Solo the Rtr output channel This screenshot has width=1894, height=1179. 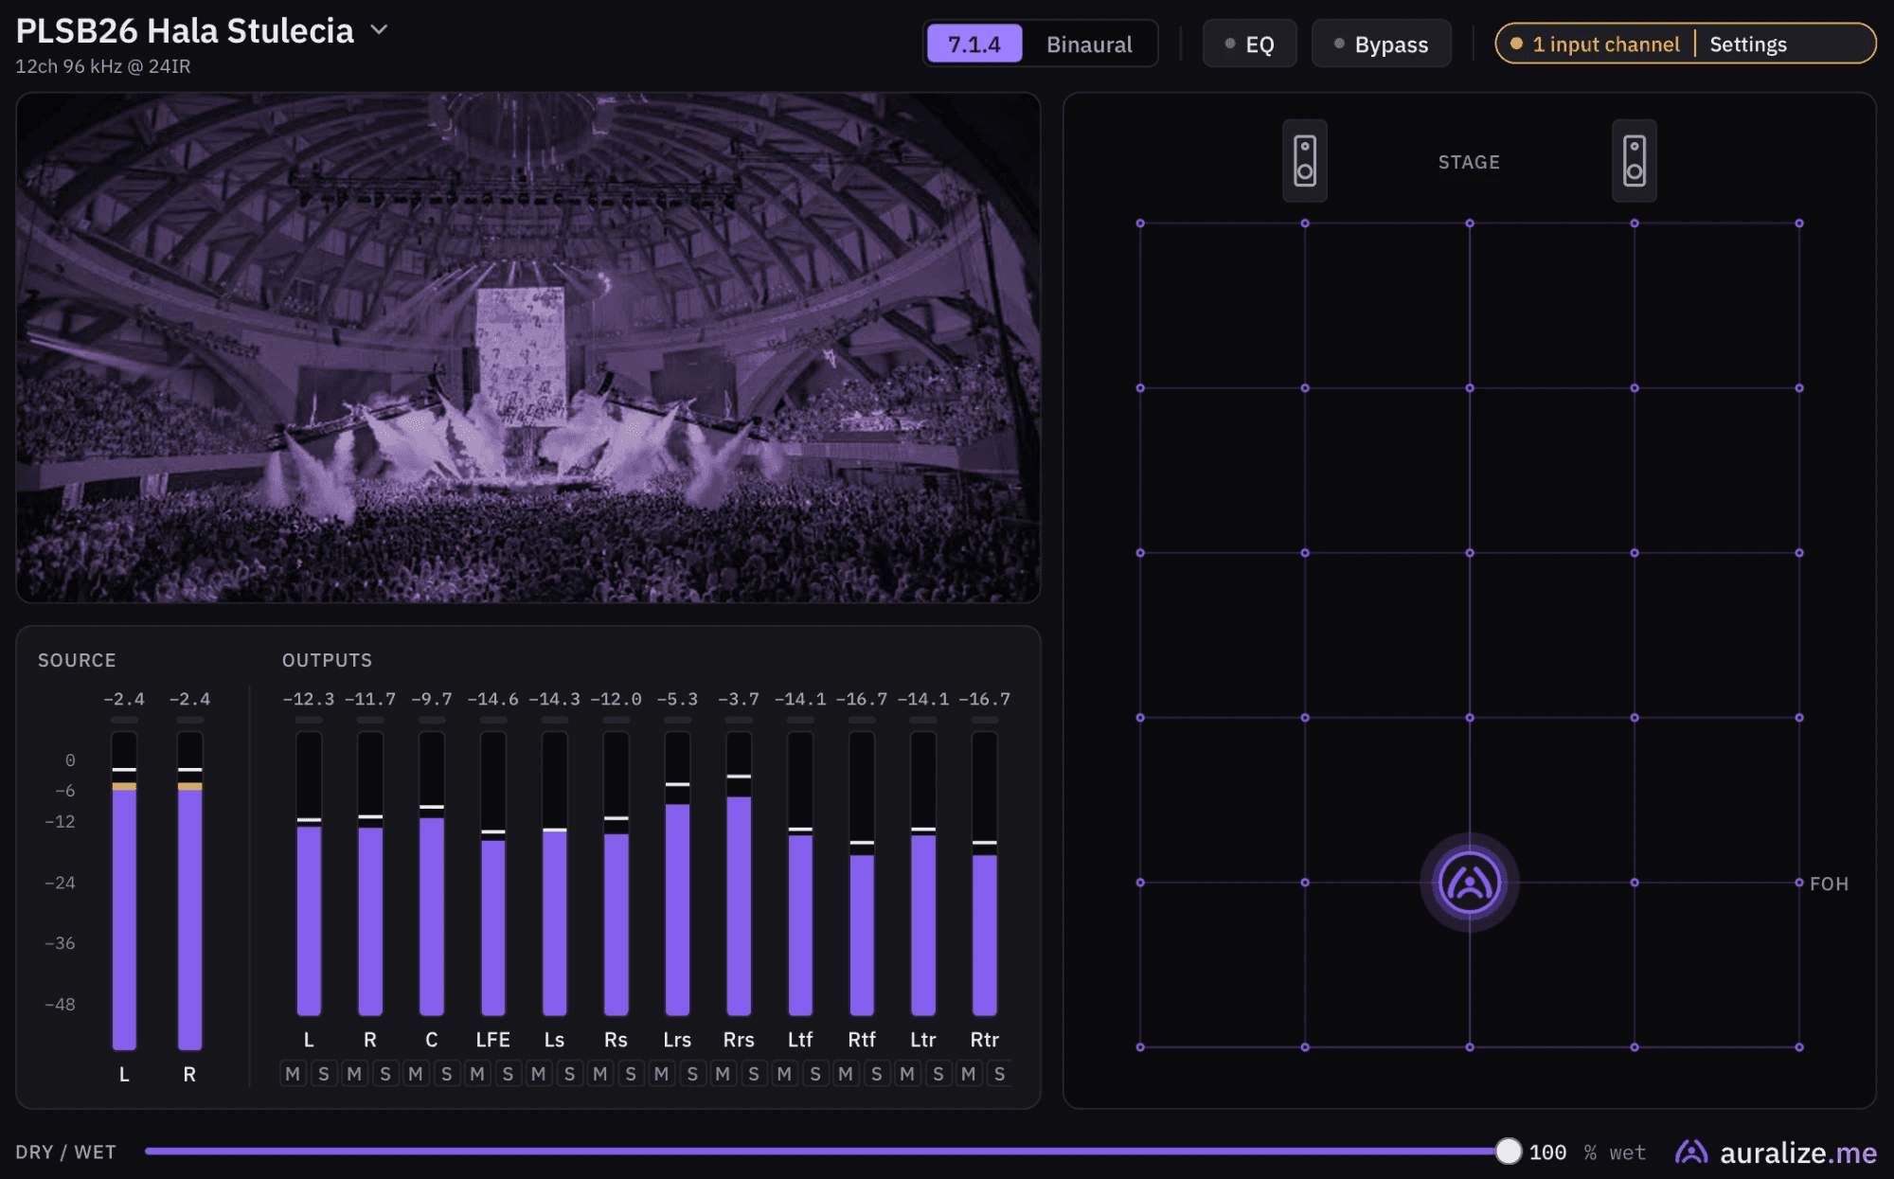click(1000, 1074)
